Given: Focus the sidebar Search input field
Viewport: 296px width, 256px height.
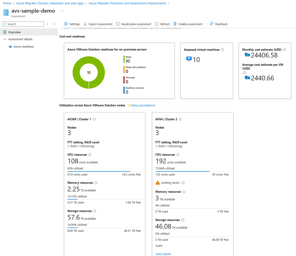Looking at the screenshot, I should [x=23, y=24].
